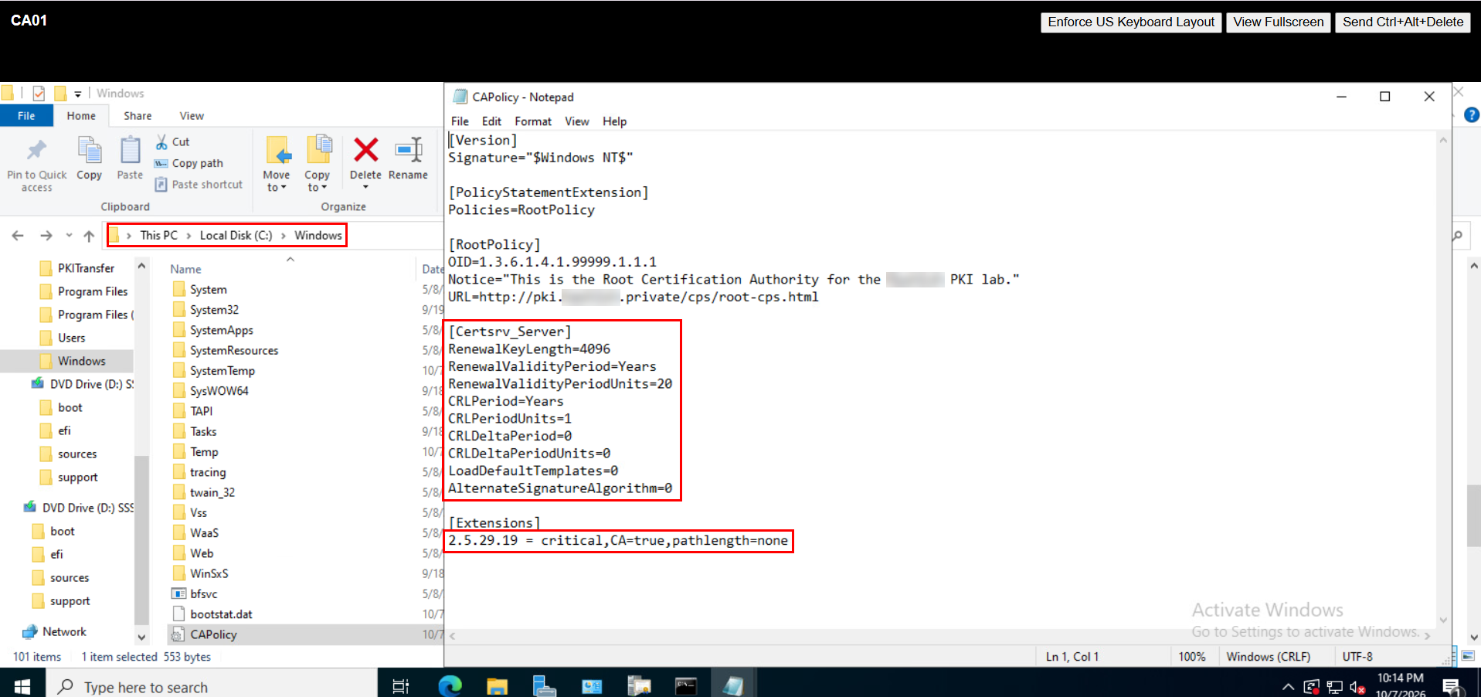Go back using the Explorer back arrow
Screen dimensions: 1481x697
[x=18, y=236]
